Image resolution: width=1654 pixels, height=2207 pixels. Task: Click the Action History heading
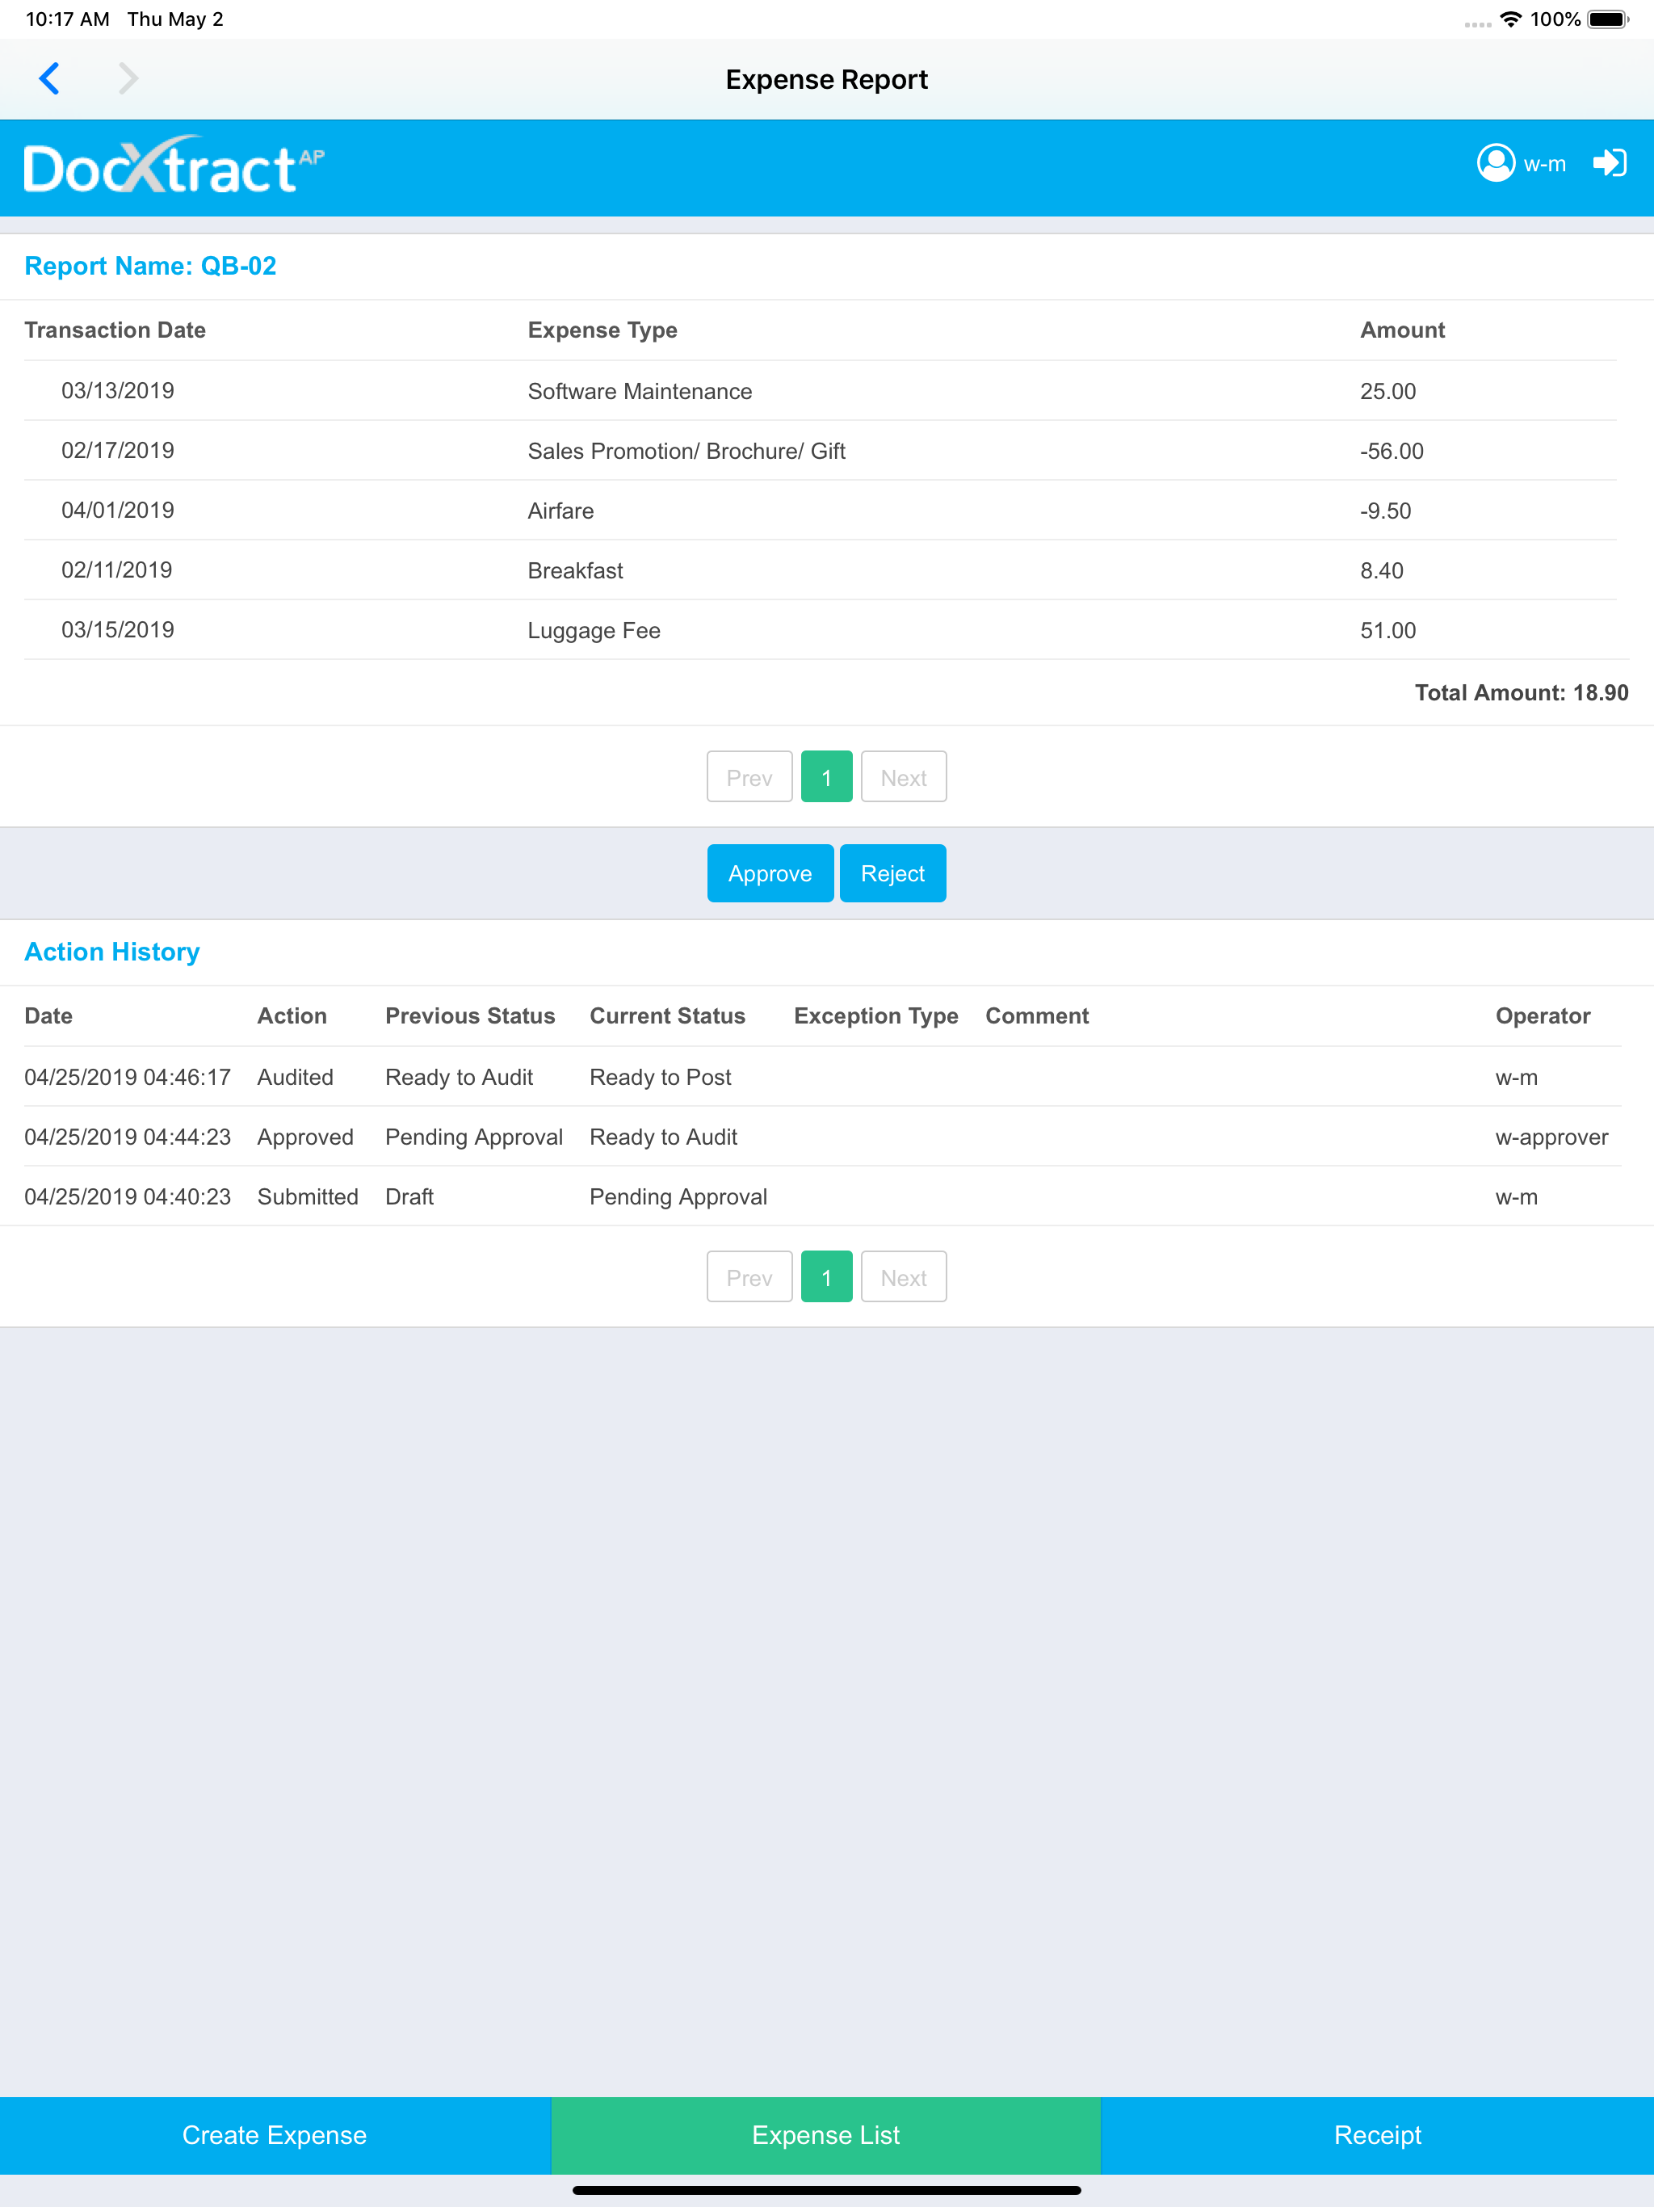click(x=111, y=952)
